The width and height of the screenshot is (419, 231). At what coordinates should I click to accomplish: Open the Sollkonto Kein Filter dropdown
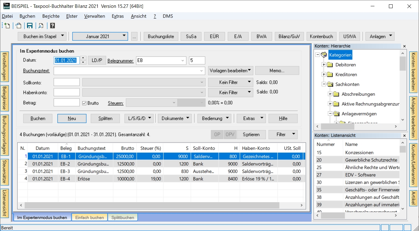231,82
